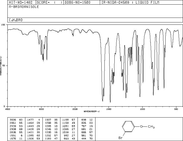Image resolution: width=183 pixels, height=141 pixels.
Task: Click the peak table entry 1158
Action: point(66,123)
